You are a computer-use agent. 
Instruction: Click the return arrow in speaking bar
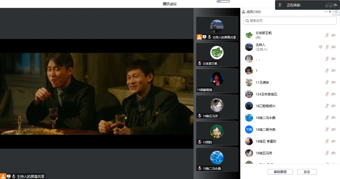(335, 5)
